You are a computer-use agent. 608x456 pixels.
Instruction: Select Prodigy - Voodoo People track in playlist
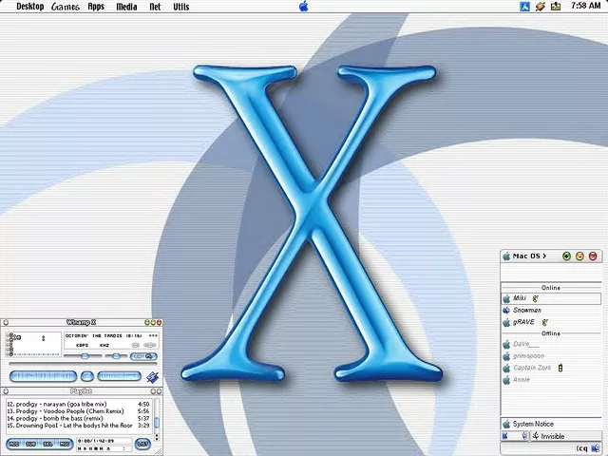(x=66, y=411)
